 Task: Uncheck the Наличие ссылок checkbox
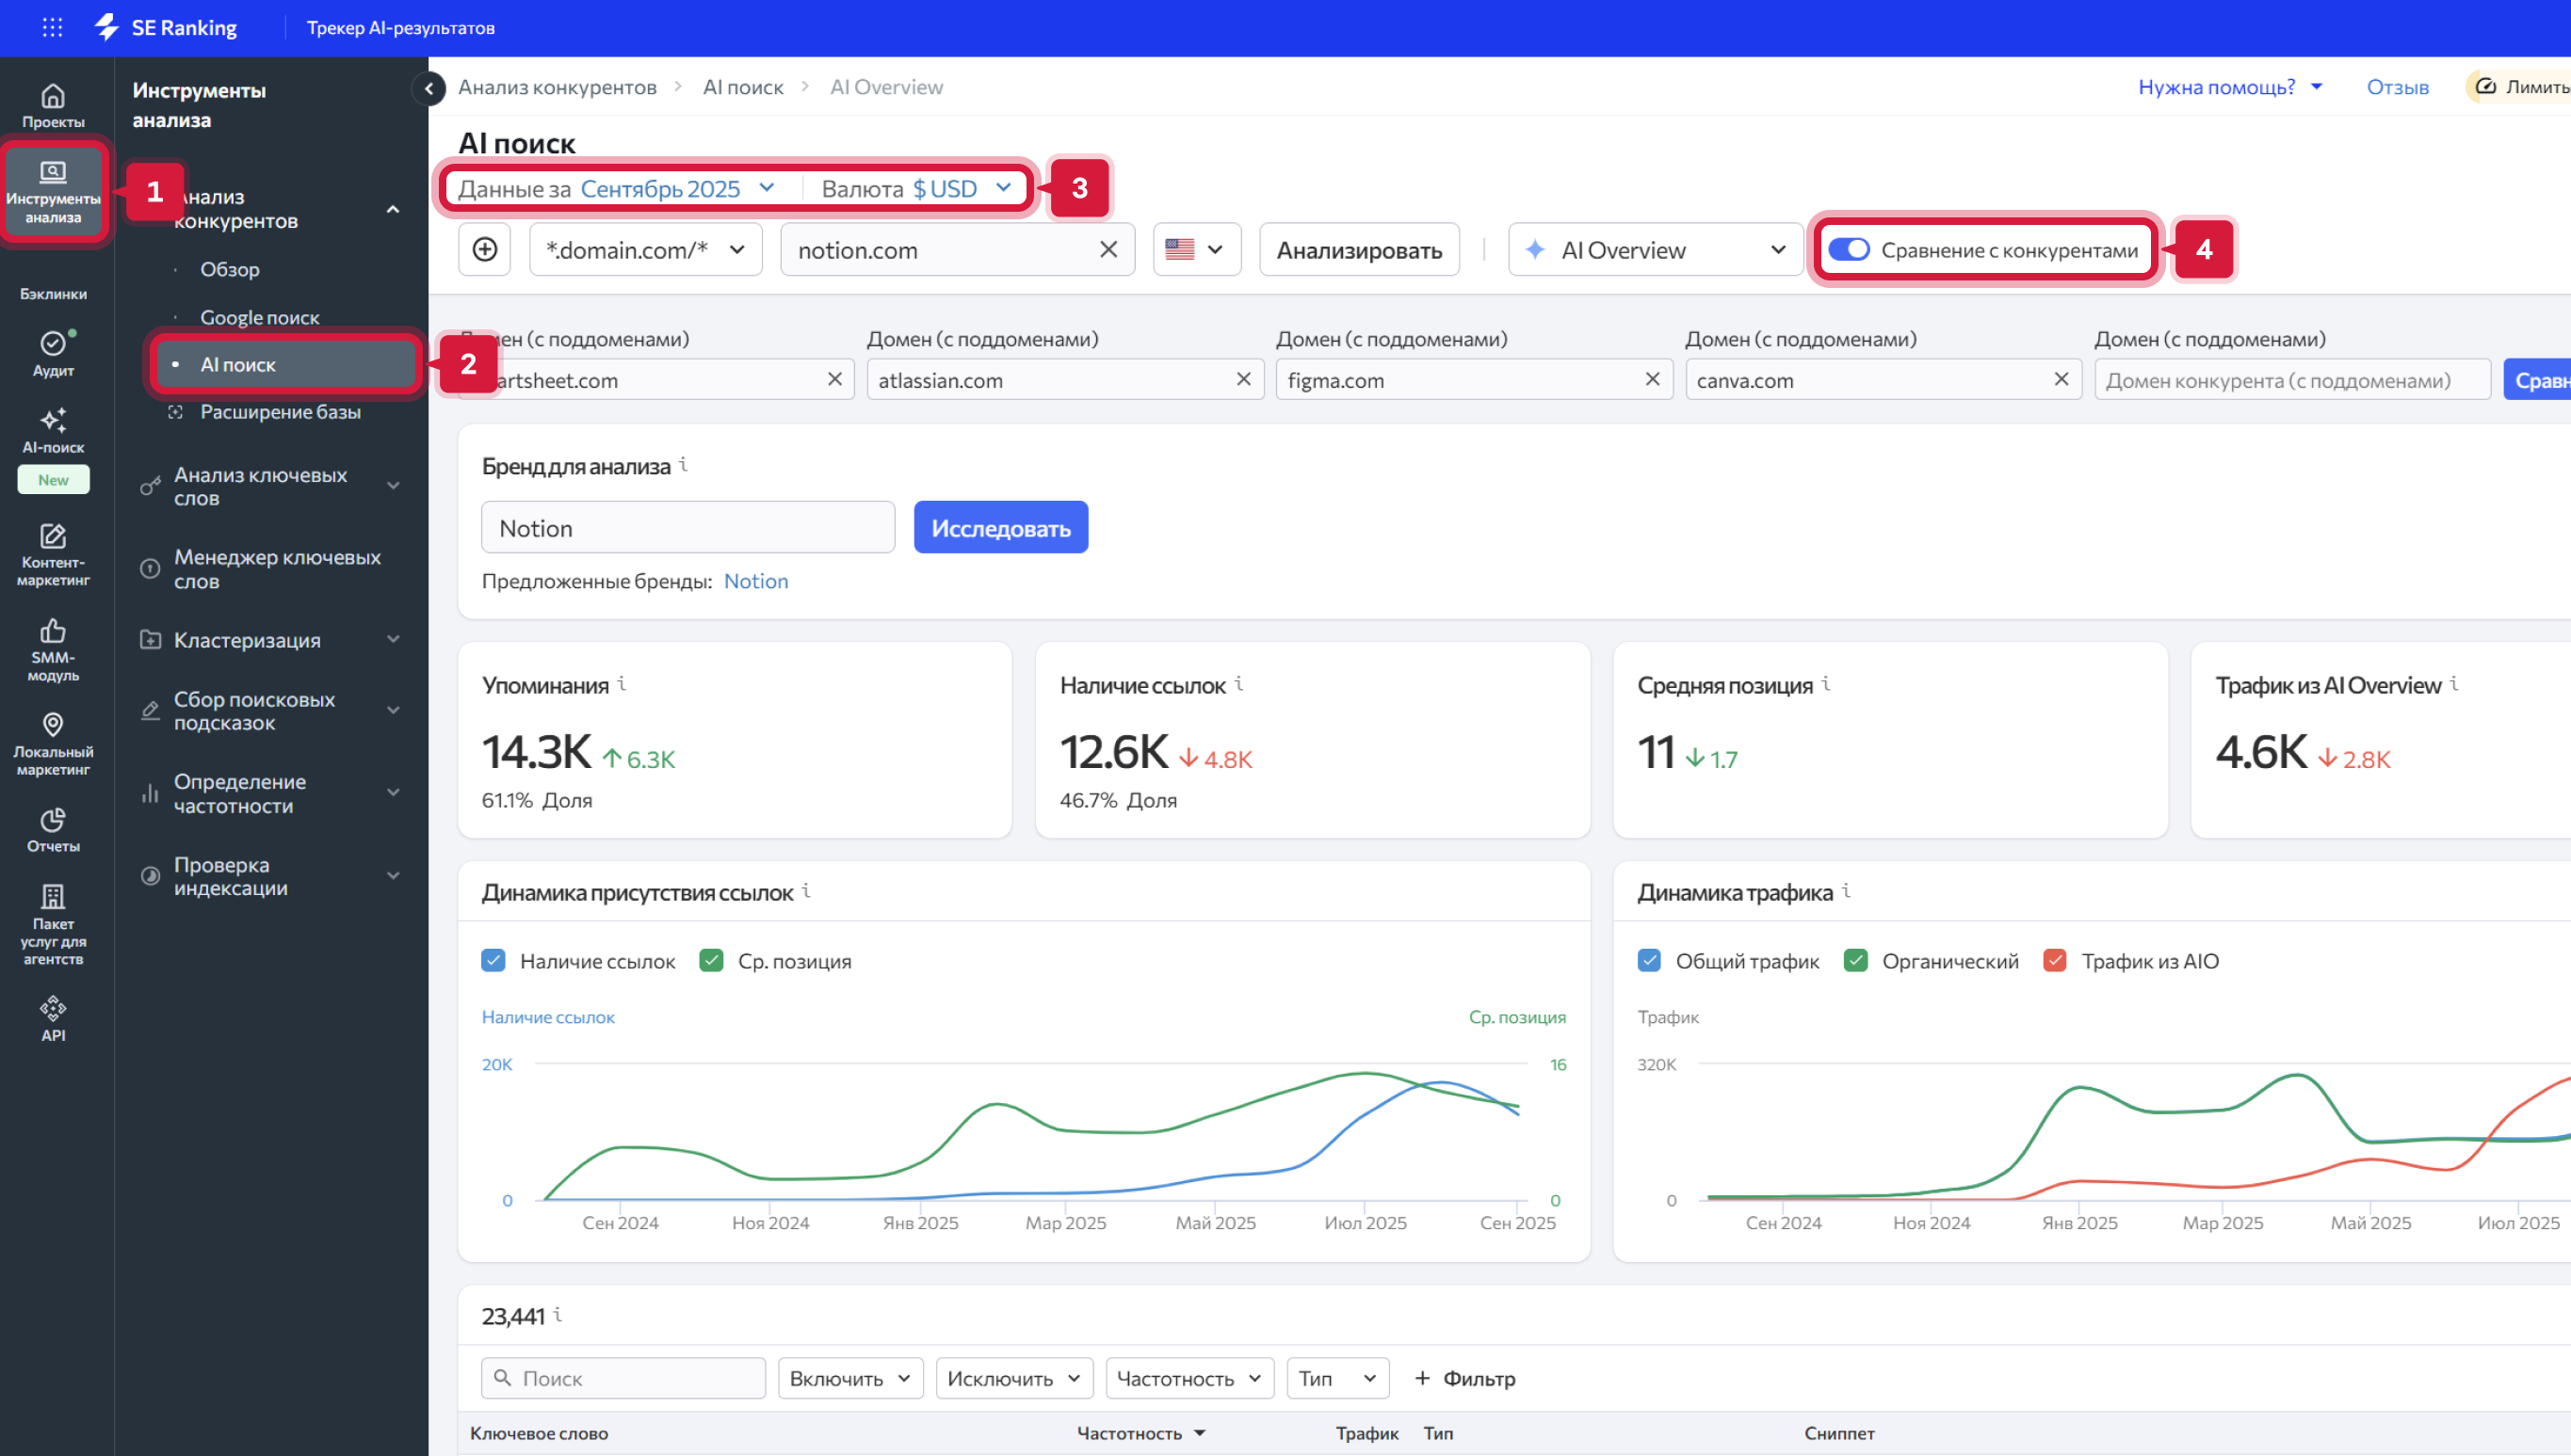pos(493,961)
